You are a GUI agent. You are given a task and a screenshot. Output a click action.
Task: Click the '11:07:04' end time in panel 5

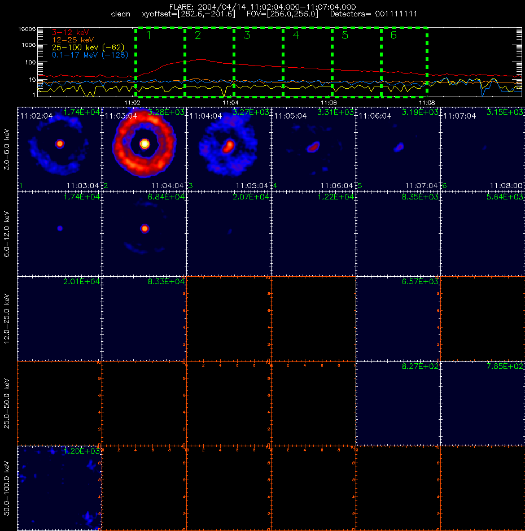pos(422,186)
